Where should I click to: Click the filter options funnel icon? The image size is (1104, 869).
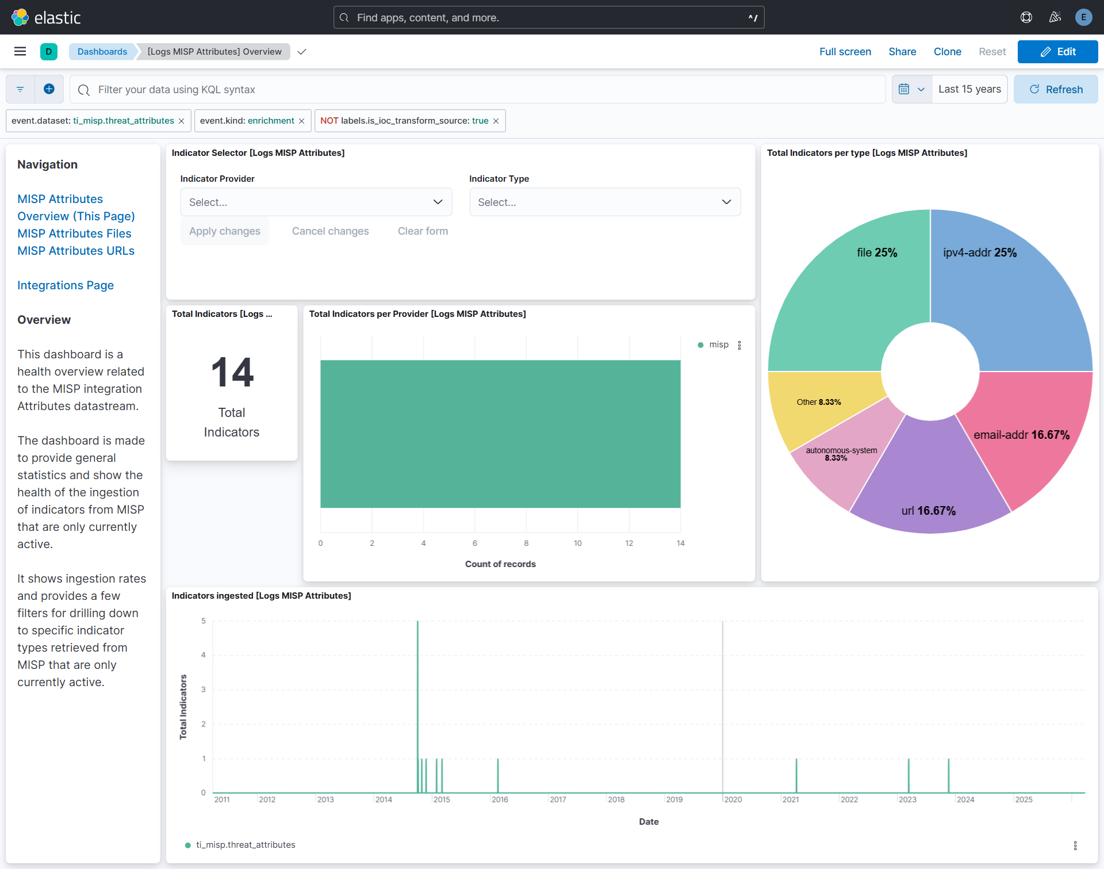pyautogui.click(x=20, y=89)
